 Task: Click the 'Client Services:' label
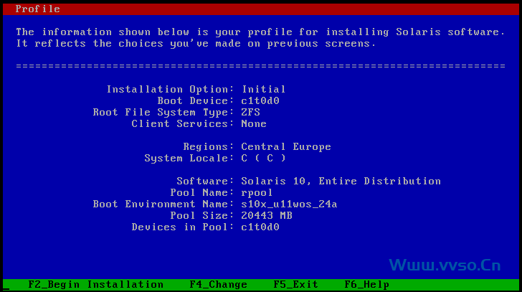click(x=183, y=124)
